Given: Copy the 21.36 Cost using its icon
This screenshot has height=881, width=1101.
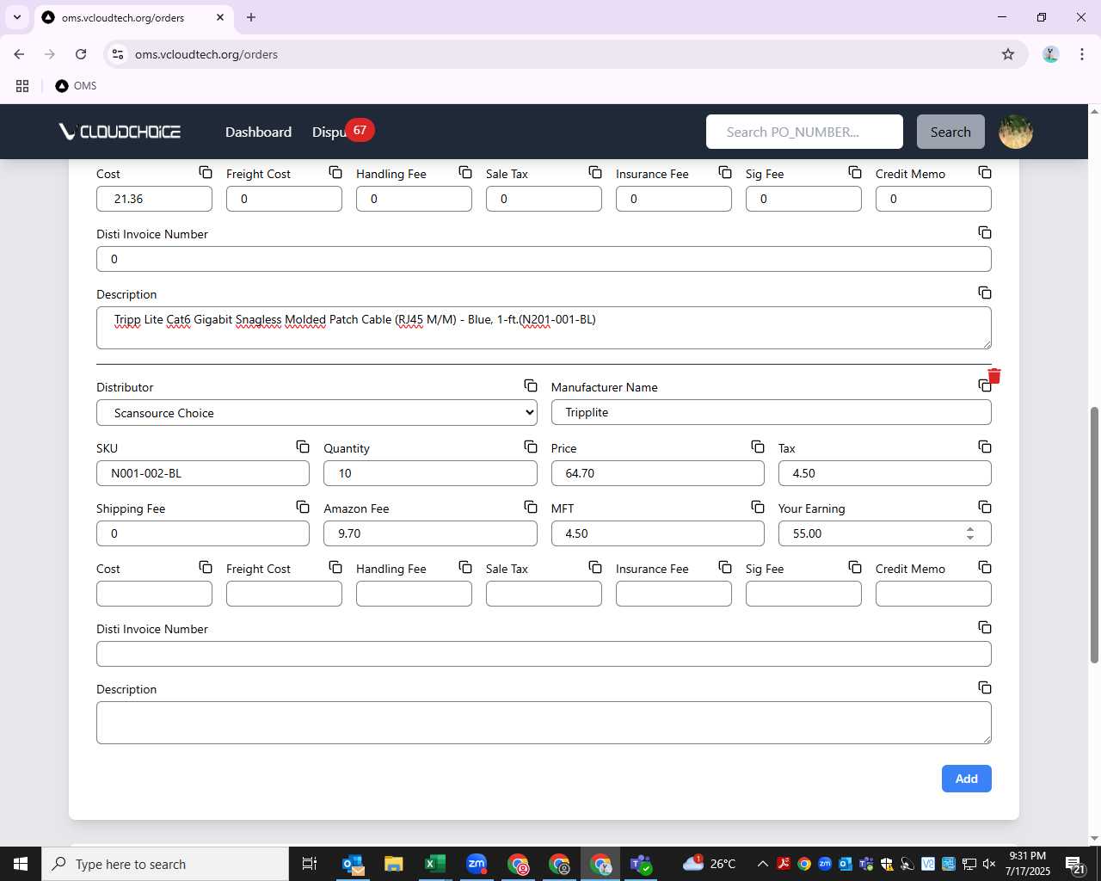Looking at the screenshot, I should [x=206, y=172].
